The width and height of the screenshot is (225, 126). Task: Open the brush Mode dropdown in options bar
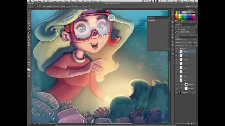coord(53,6)
